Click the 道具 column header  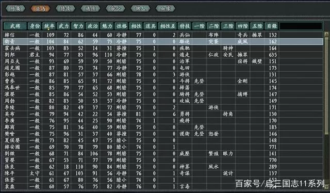(151, 26)
